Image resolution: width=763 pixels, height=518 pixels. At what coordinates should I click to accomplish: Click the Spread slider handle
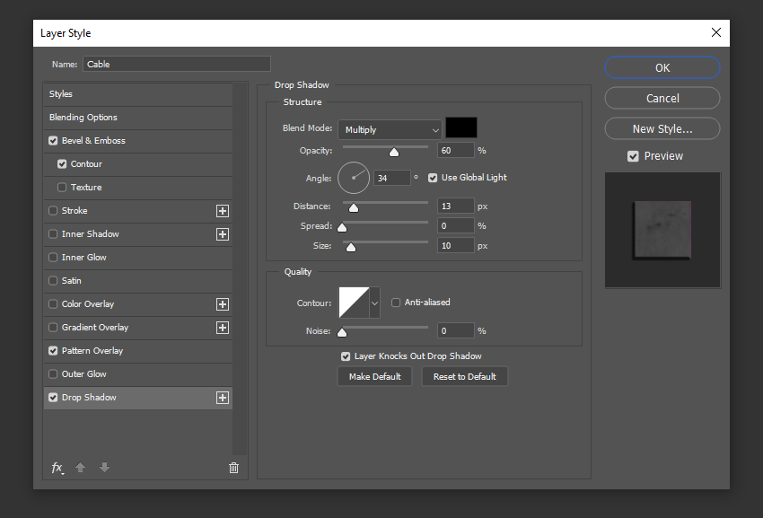point(342,228)
